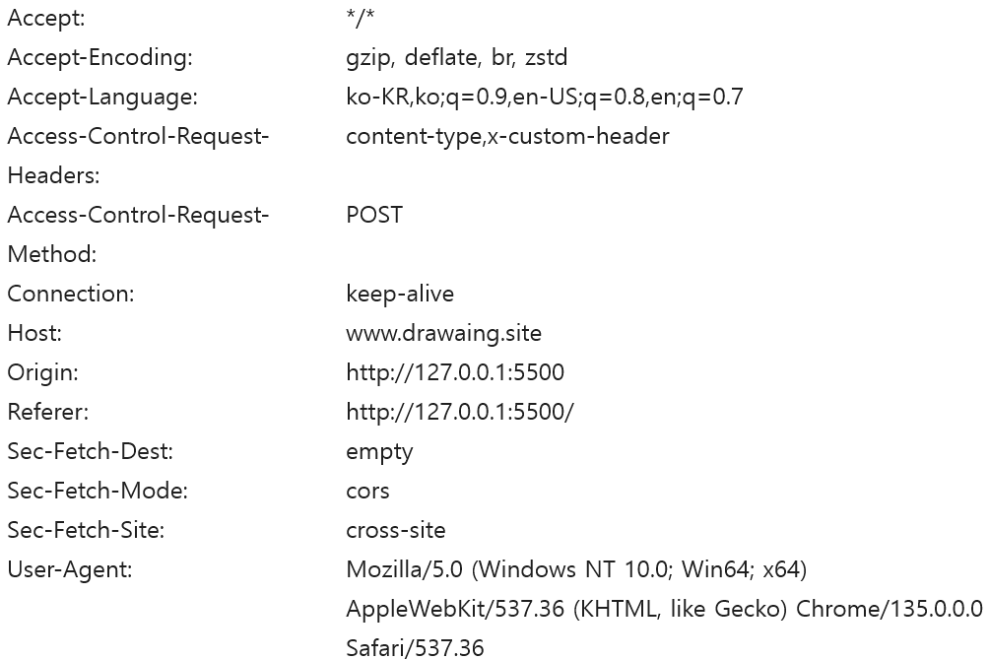This screenshot has height=660, width=989.
Task: Select the www.drawaing.site host value
Action: coord(443,333)
